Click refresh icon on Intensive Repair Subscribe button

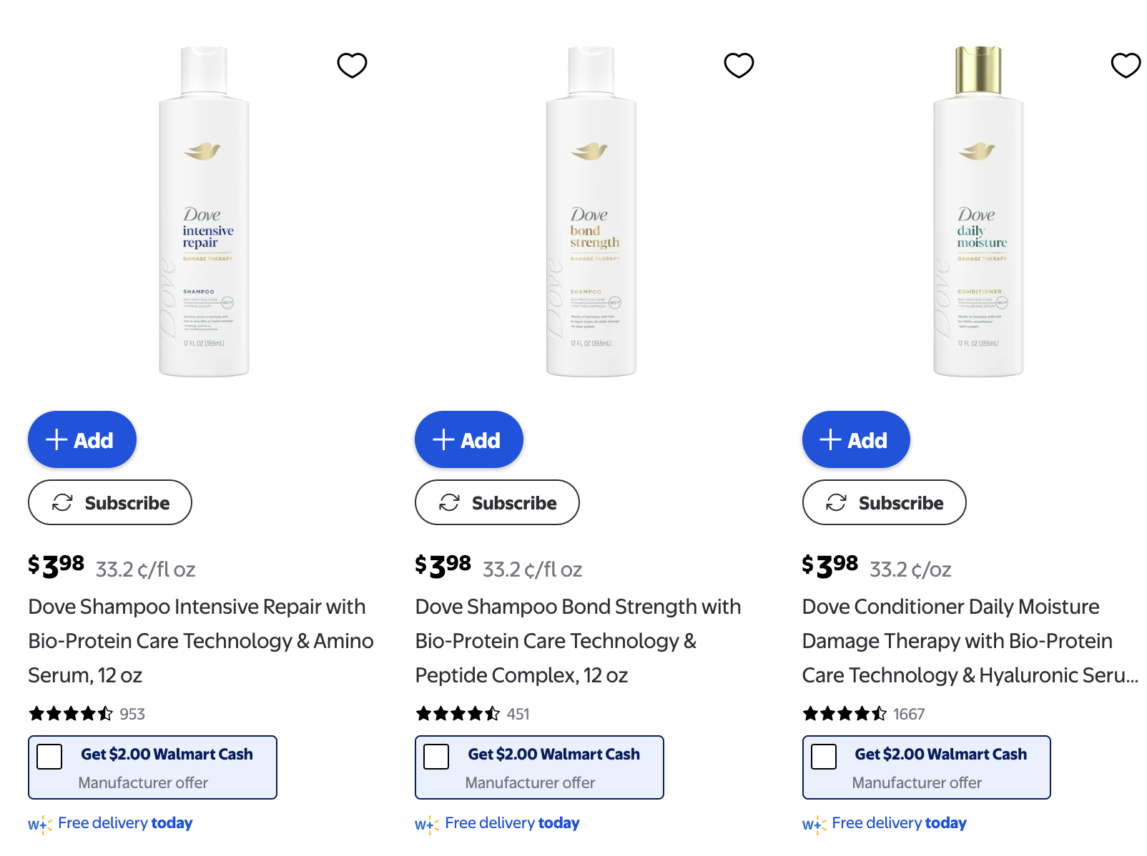62,502
